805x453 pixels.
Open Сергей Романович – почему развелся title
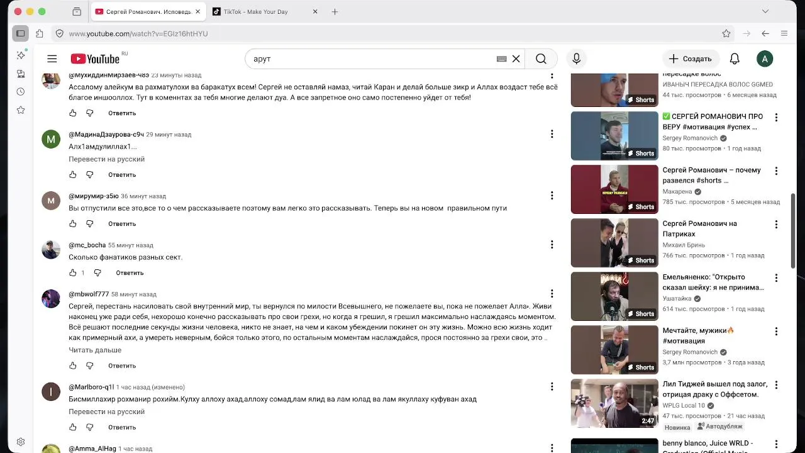[x=711, y=175]
